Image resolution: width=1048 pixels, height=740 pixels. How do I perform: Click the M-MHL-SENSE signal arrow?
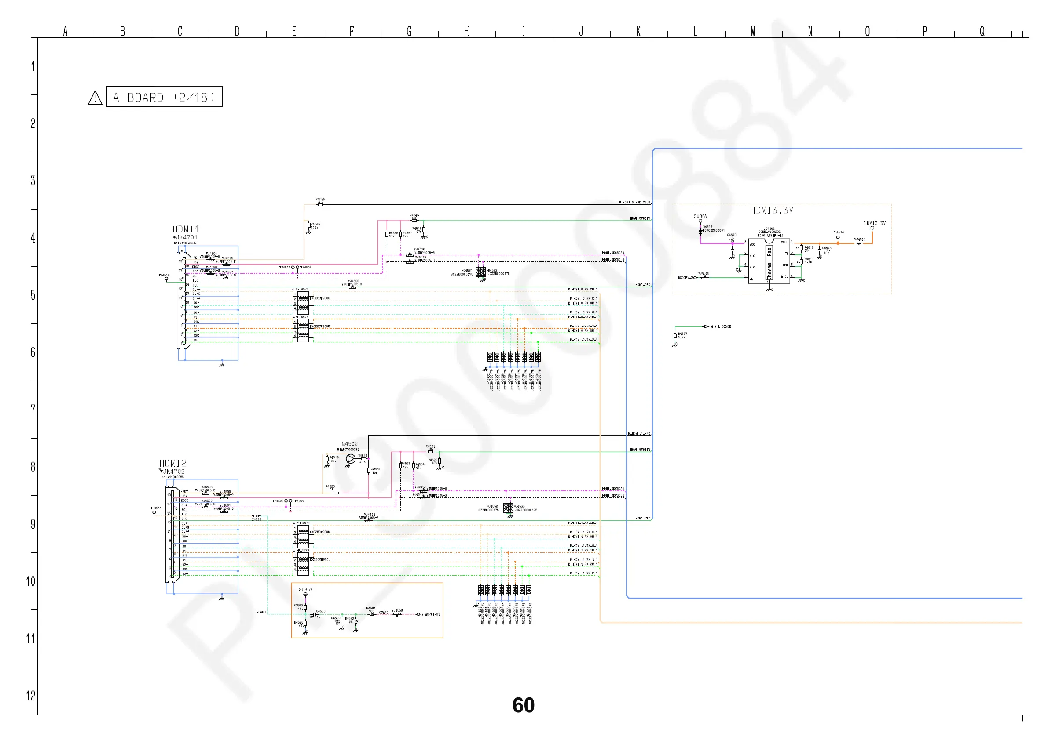pos(707,326)
